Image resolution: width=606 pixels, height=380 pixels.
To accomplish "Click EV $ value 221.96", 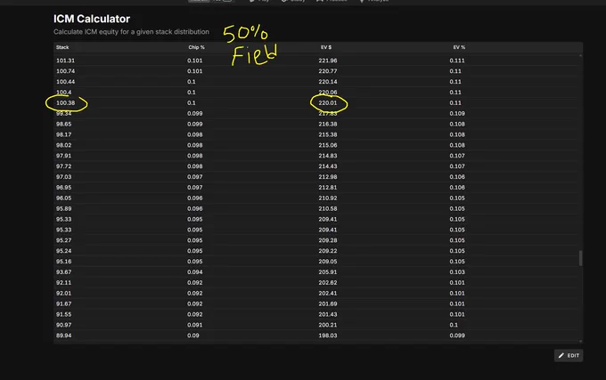I will 328,61.
